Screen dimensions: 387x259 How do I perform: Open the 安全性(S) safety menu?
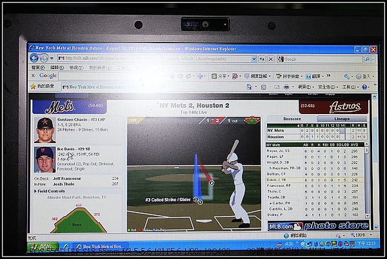(328, 87)
